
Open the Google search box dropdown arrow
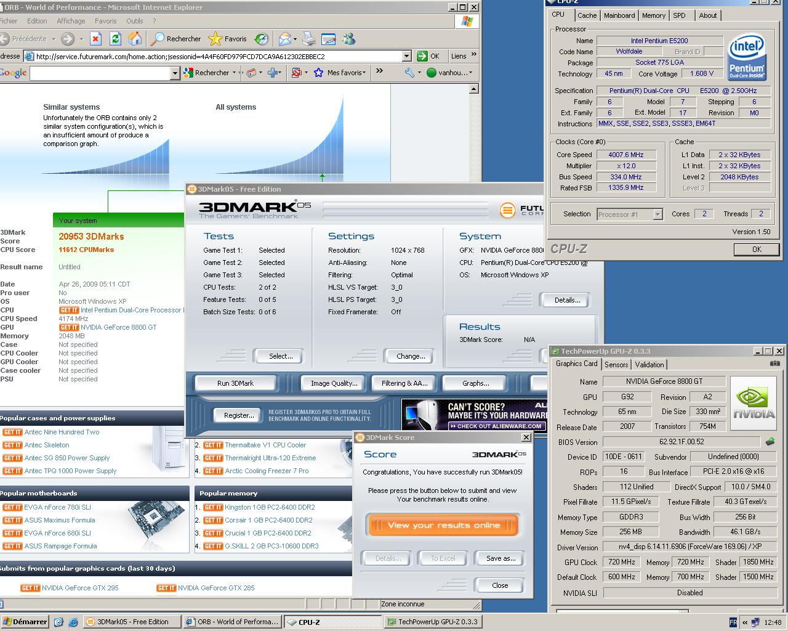[x=174, y=73]
